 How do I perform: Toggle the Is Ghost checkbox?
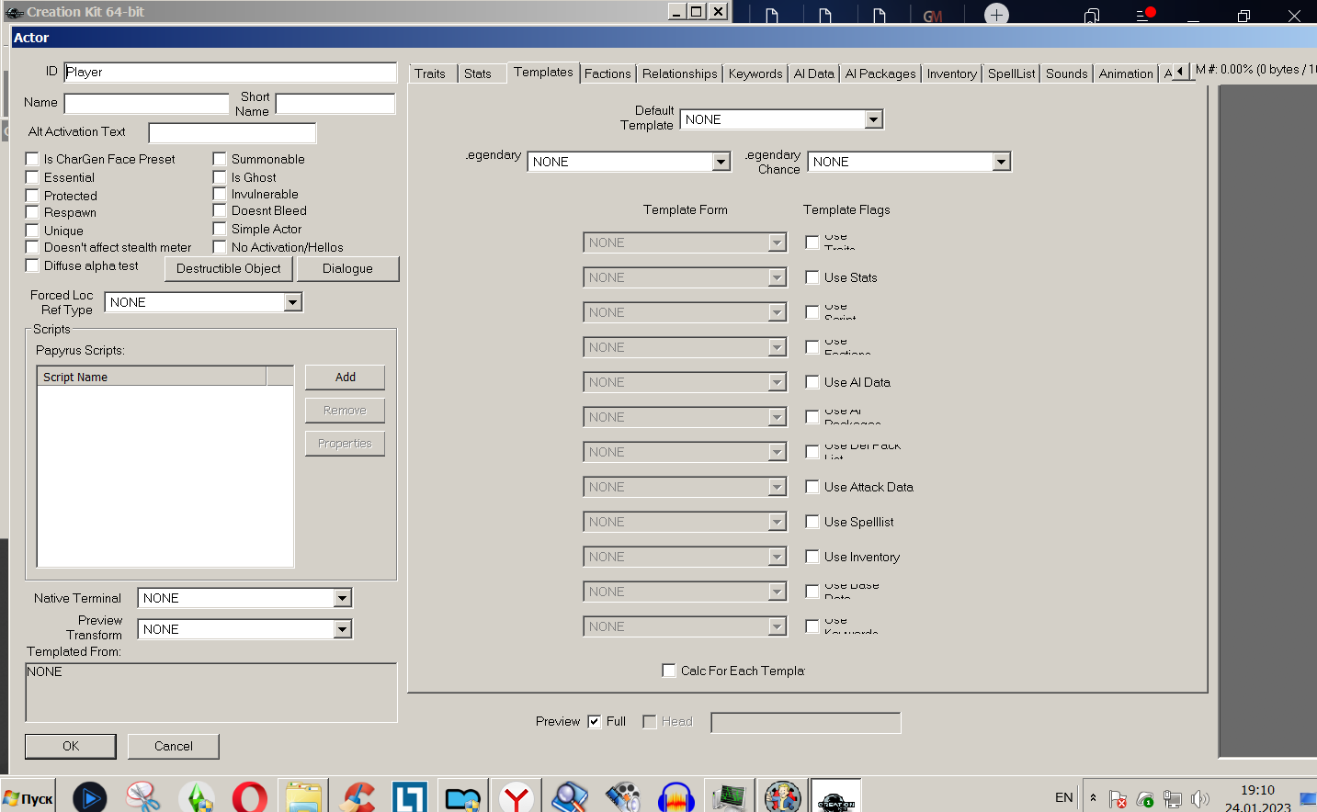pos(220,177)
